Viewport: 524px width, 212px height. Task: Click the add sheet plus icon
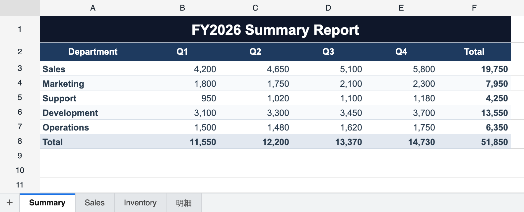[10, 203]
